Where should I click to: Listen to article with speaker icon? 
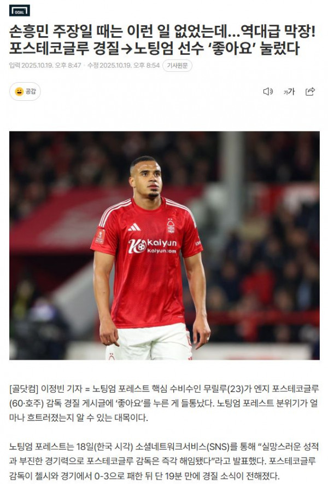tap(268, 91)
